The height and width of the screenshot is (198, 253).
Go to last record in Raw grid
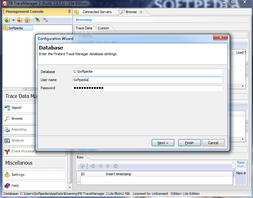click(116, 166)
